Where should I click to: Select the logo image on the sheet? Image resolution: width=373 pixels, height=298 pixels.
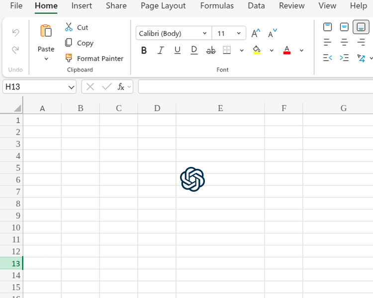[x=192, y=179]
